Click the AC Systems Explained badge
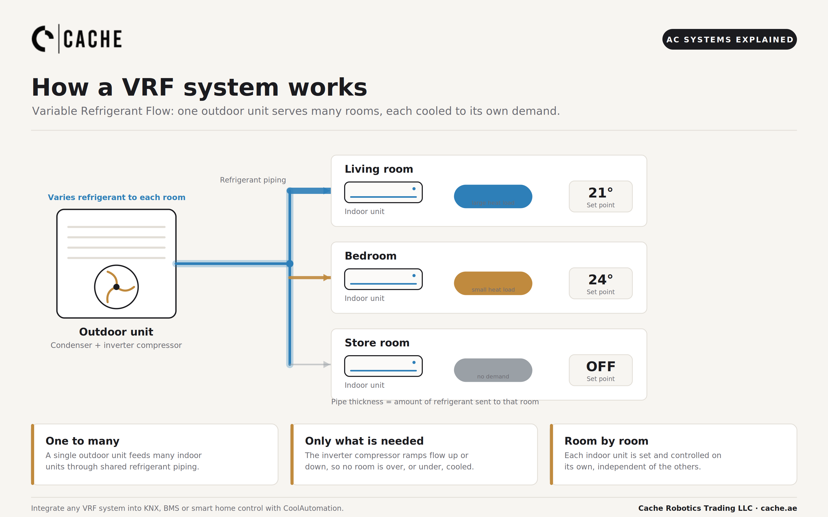828x517 pixels. (729, 39)
